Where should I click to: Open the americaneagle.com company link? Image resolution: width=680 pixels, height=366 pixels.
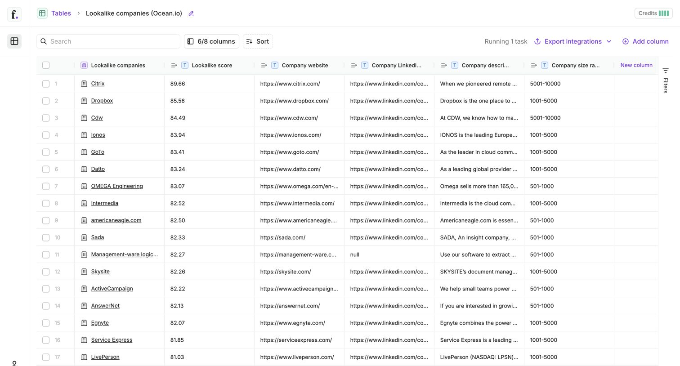tap(116, 220)
